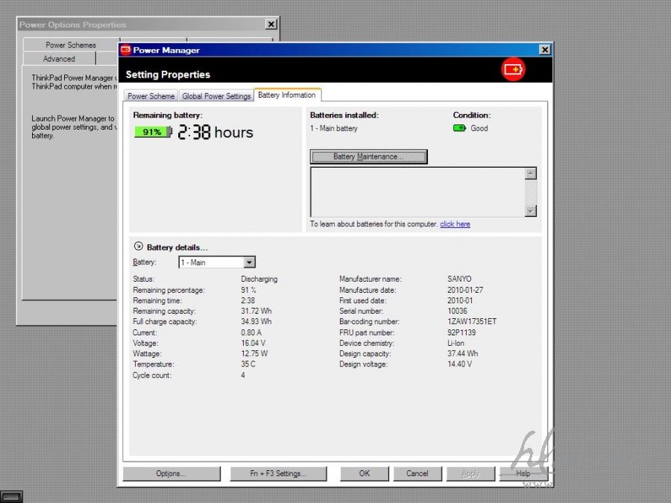
Task: Open the Battery selection dropdown
Action: 250,262
